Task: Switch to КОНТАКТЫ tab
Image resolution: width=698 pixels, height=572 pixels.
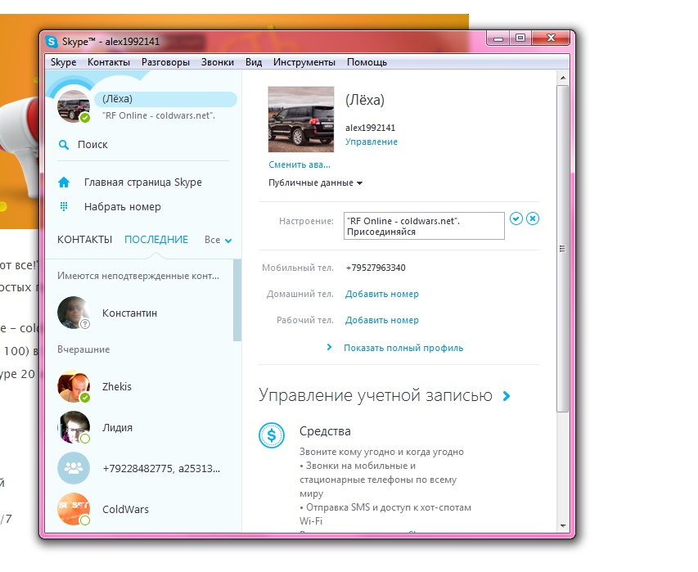Action: coord(84,240)
